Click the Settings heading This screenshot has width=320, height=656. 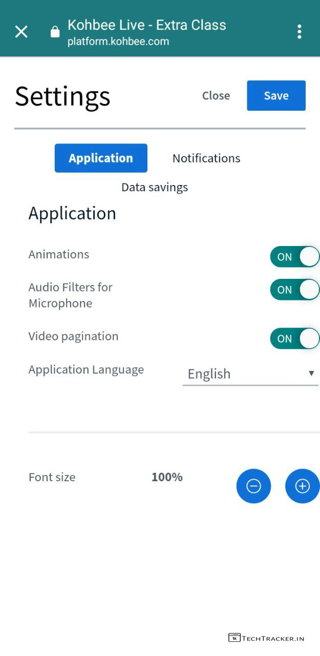[x=63, y=96]
